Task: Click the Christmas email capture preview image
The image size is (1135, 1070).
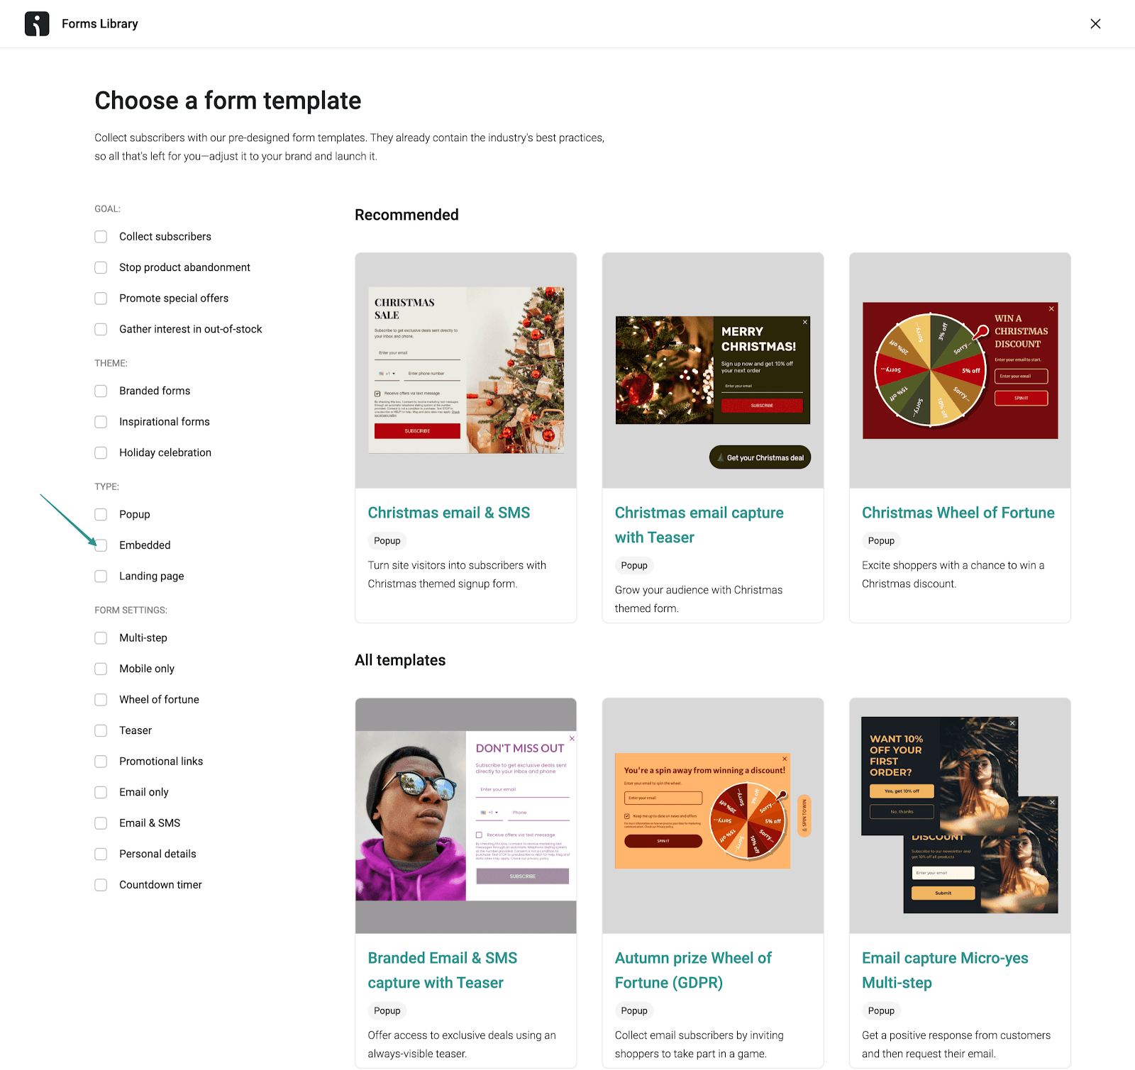Action: [x=712, y=369]
